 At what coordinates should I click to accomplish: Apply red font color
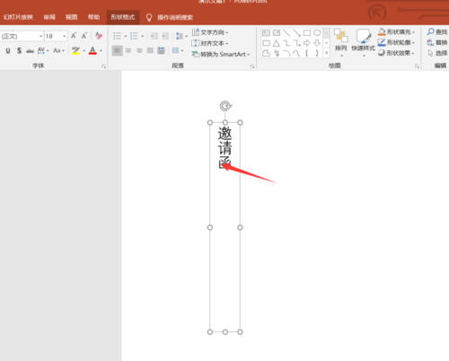click(92, 50)
